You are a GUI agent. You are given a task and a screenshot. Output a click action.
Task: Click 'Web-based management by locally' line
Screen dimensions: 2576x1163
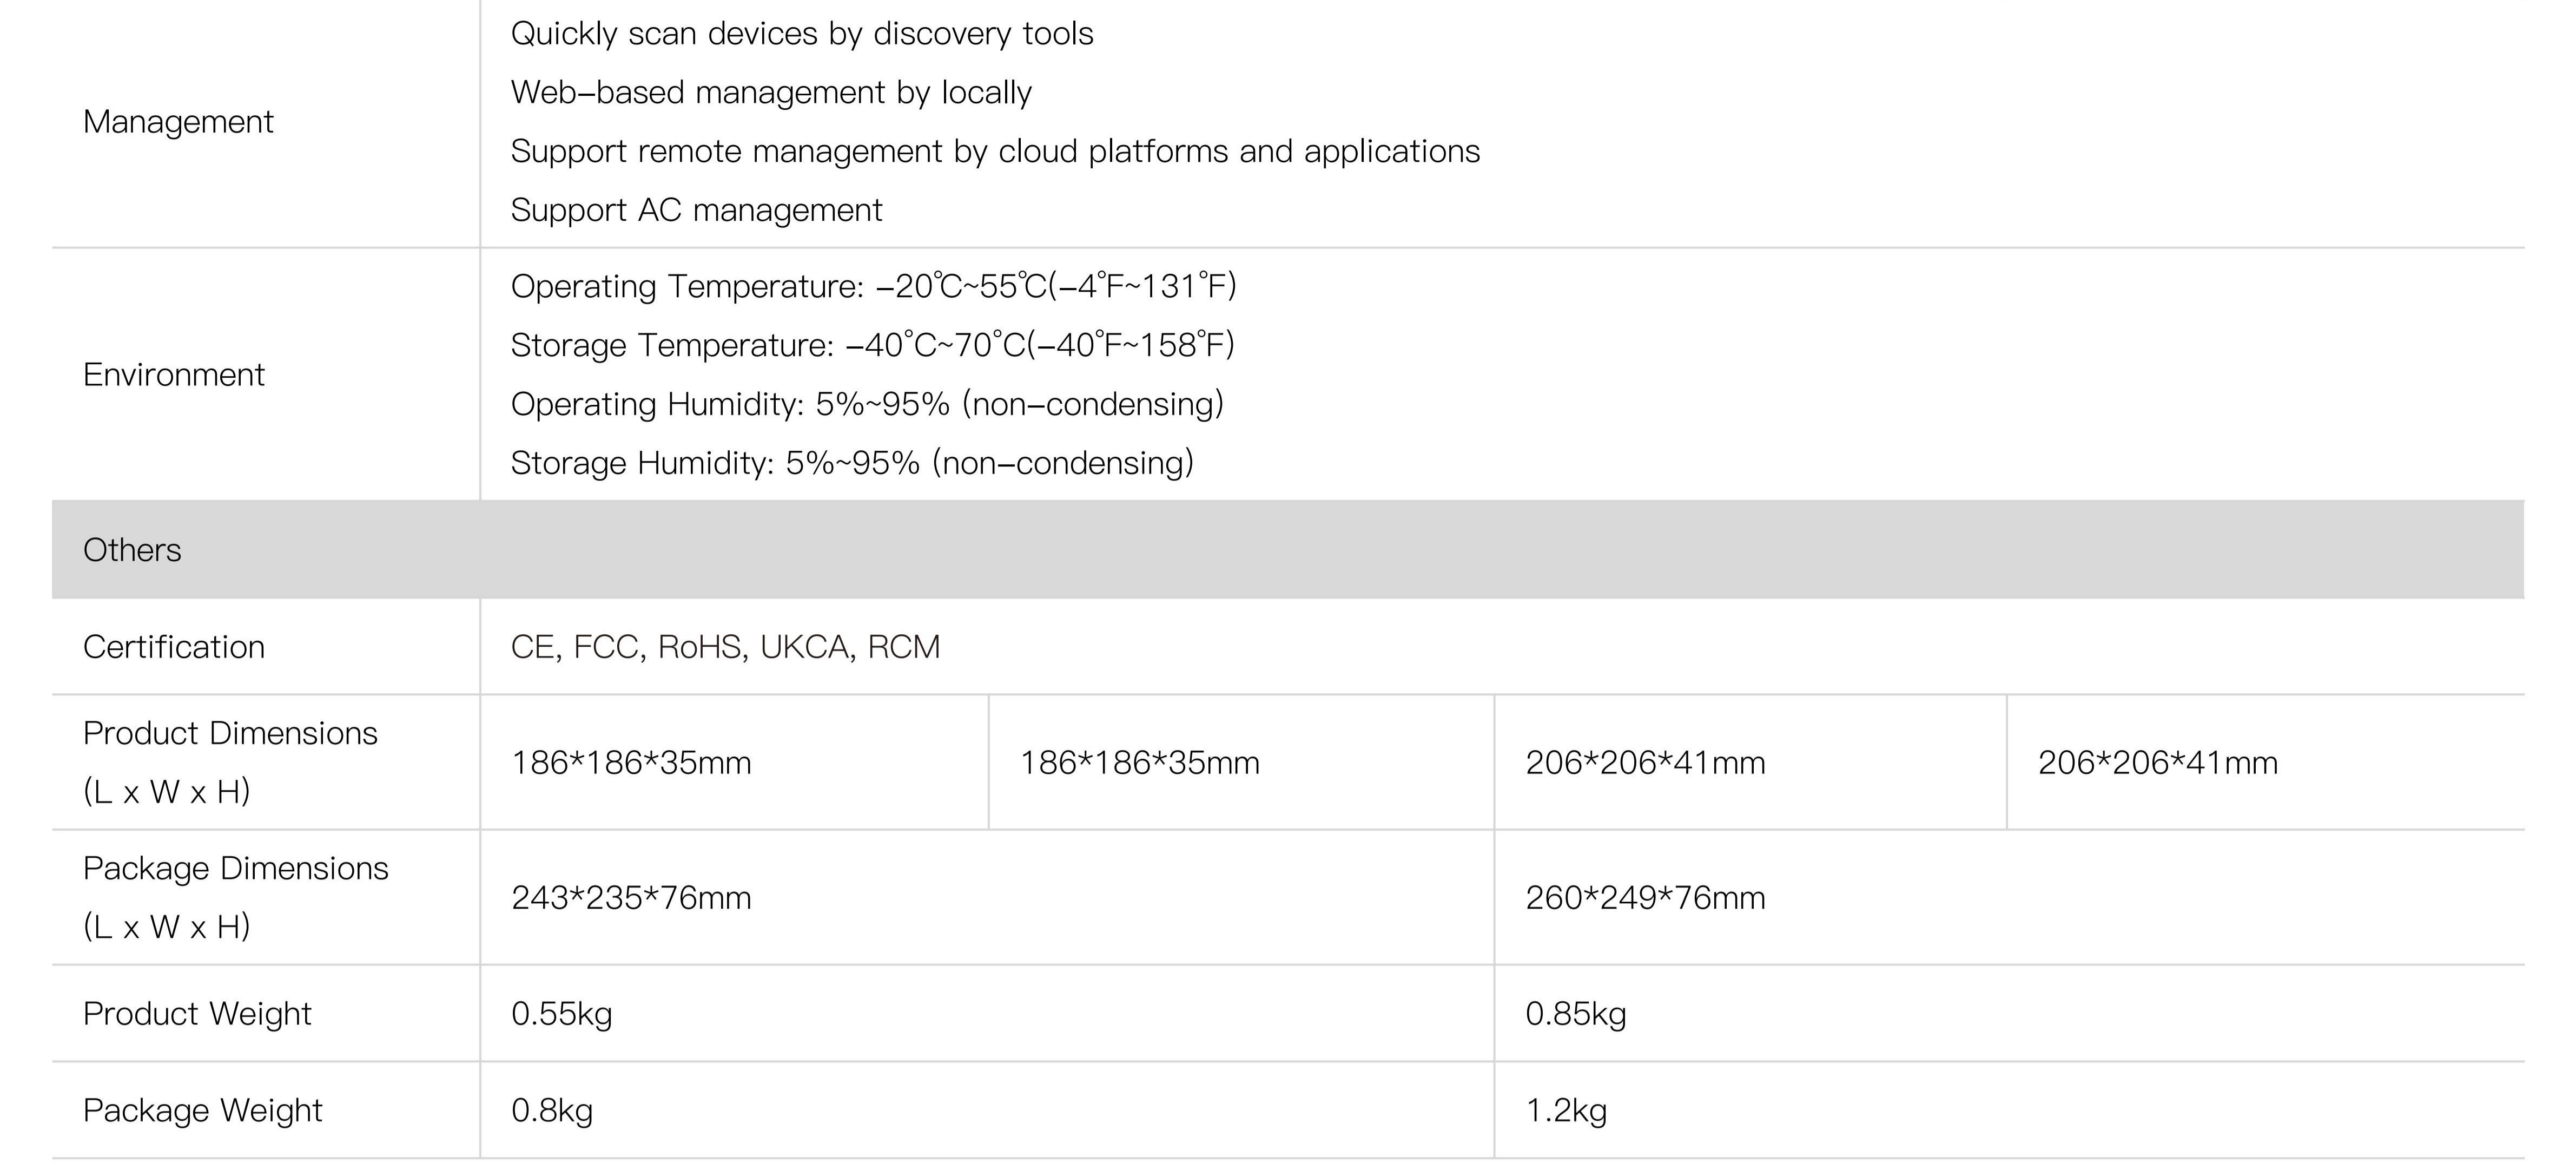[770, 93]
